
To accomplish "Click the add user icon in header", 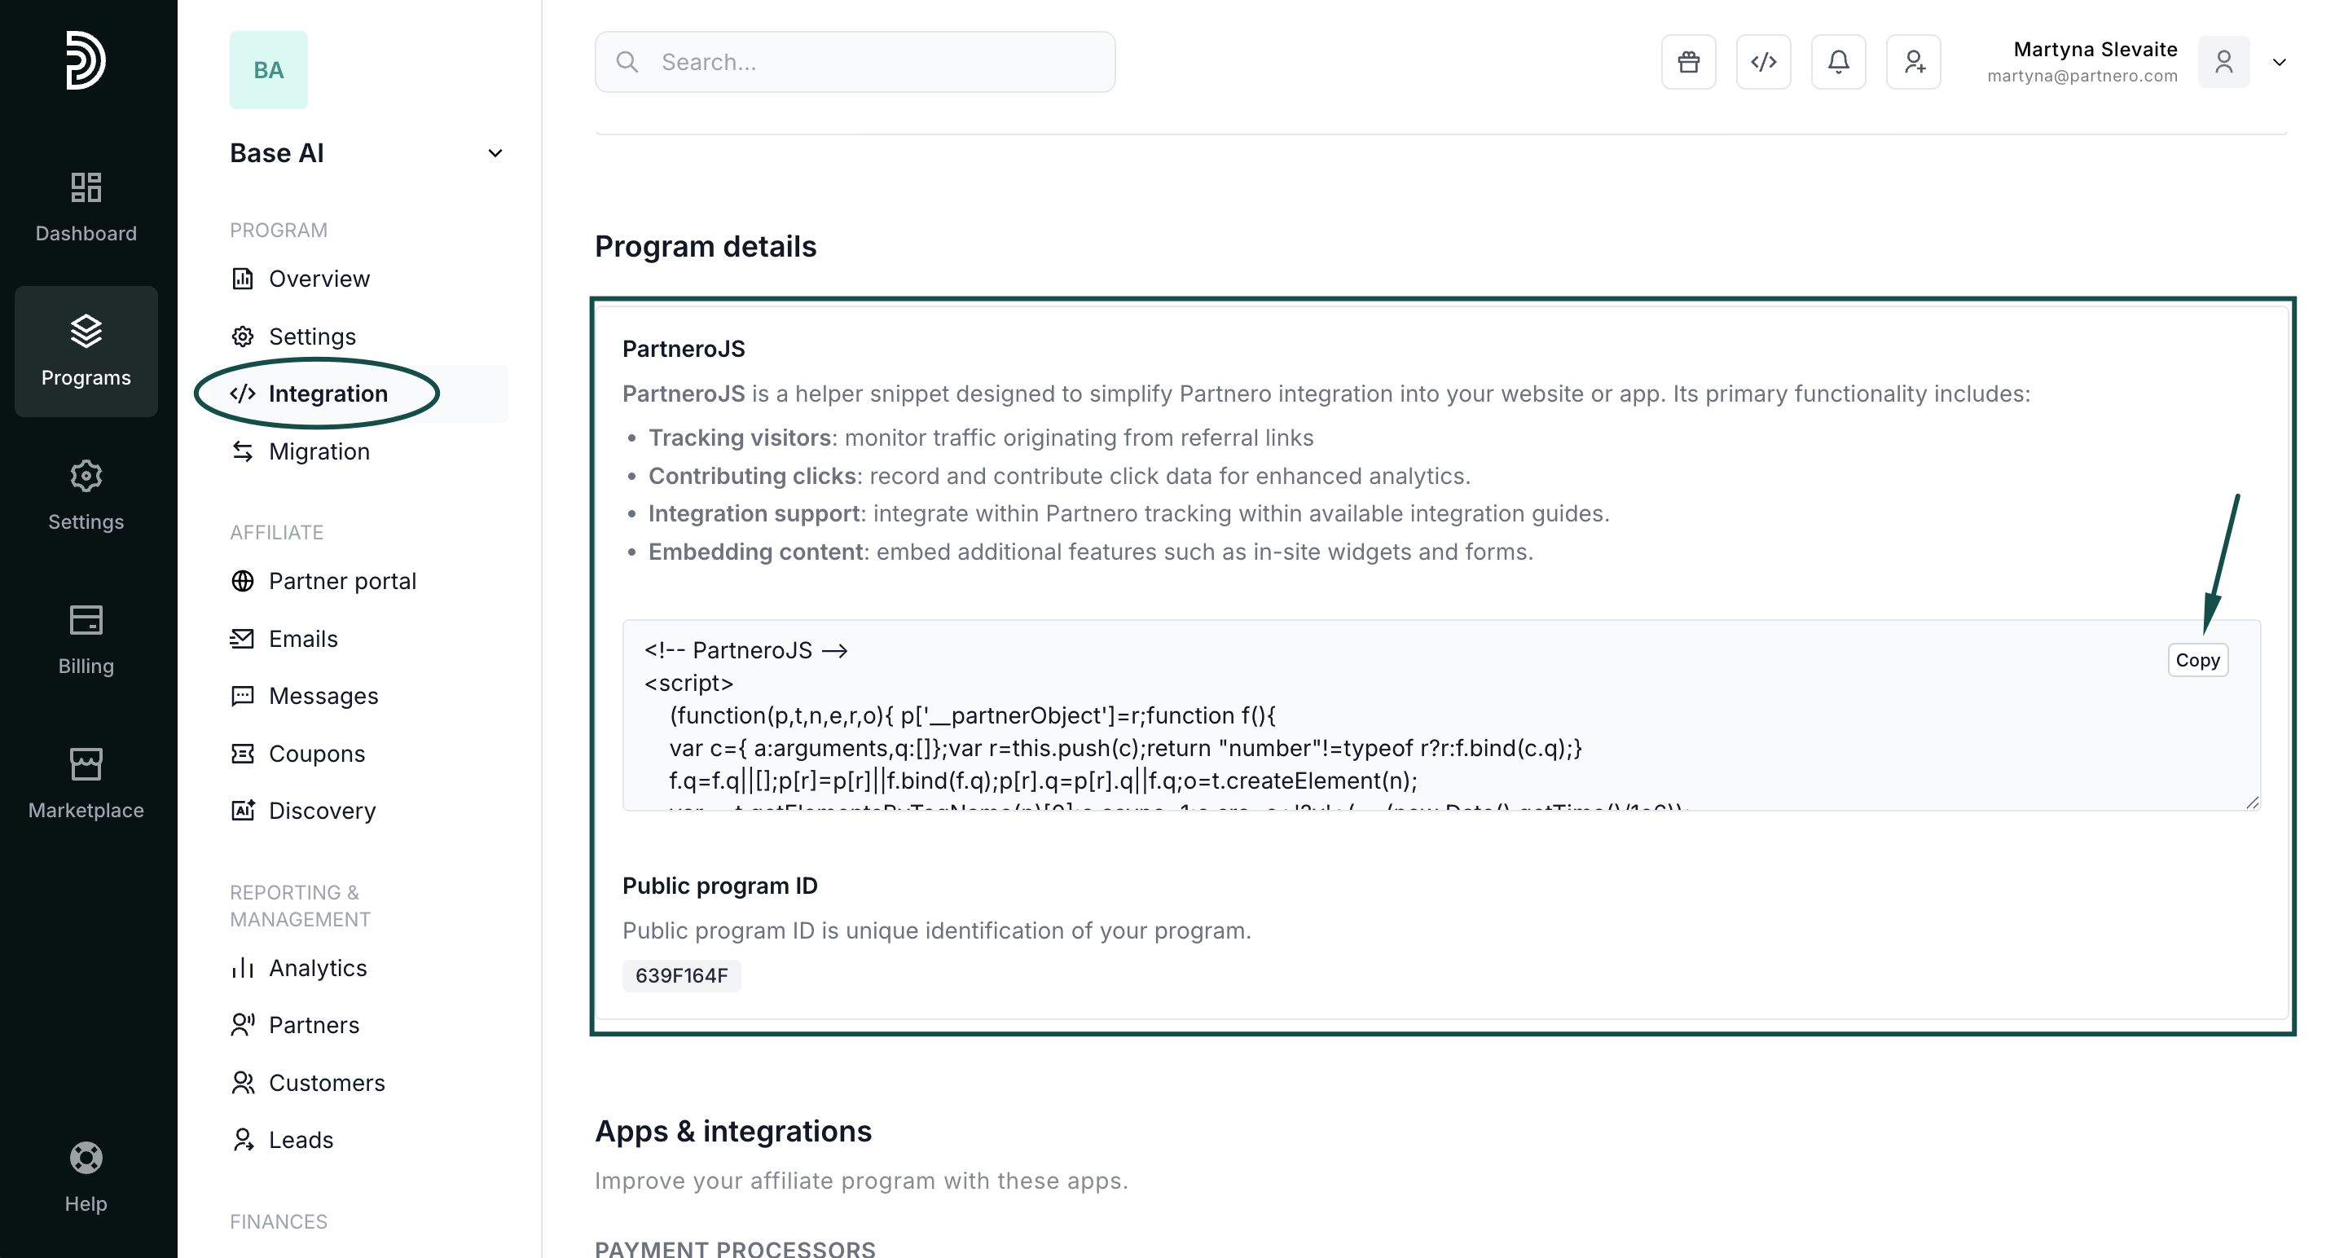I will 1914,62.
